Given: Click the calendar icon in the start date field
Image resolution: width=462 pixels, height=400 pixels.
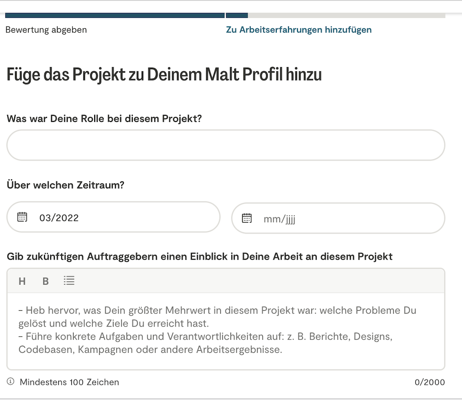Looking at the screenshot, I should coord(22,217).
